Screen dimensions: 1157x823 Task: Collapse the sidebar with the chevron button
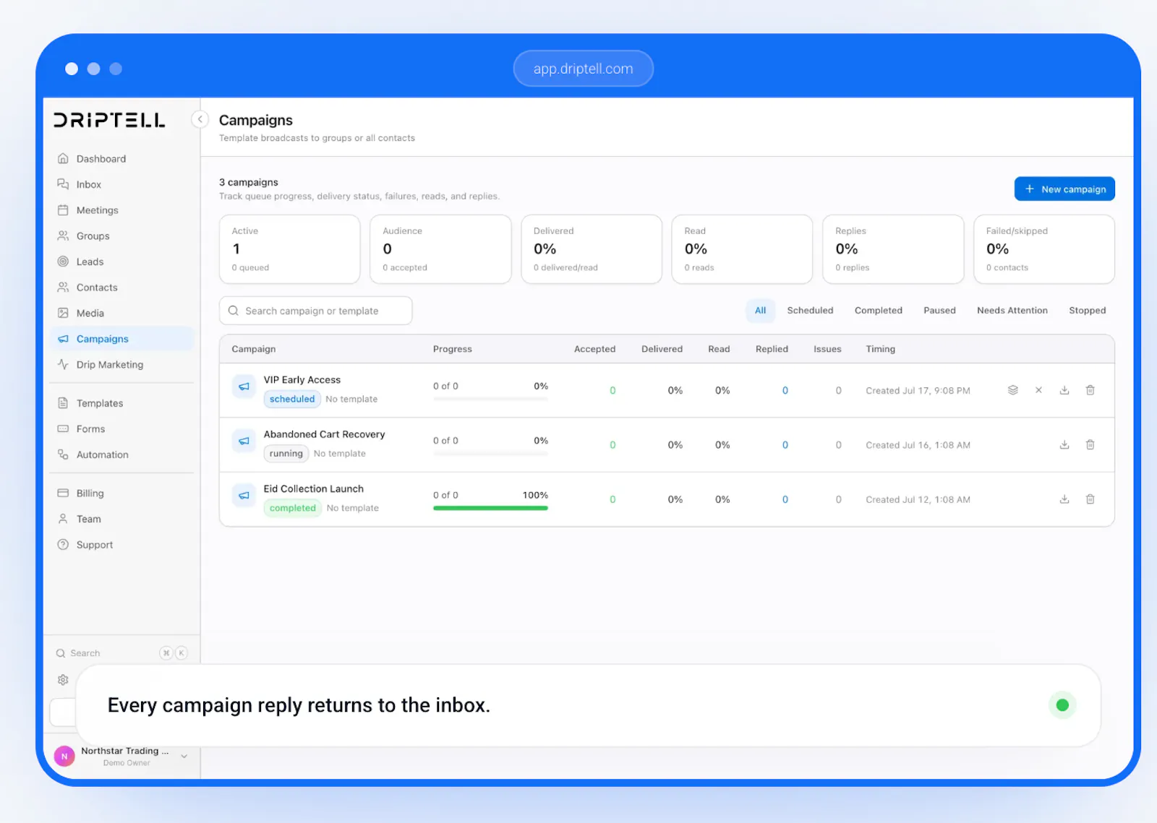click(200, 119)
